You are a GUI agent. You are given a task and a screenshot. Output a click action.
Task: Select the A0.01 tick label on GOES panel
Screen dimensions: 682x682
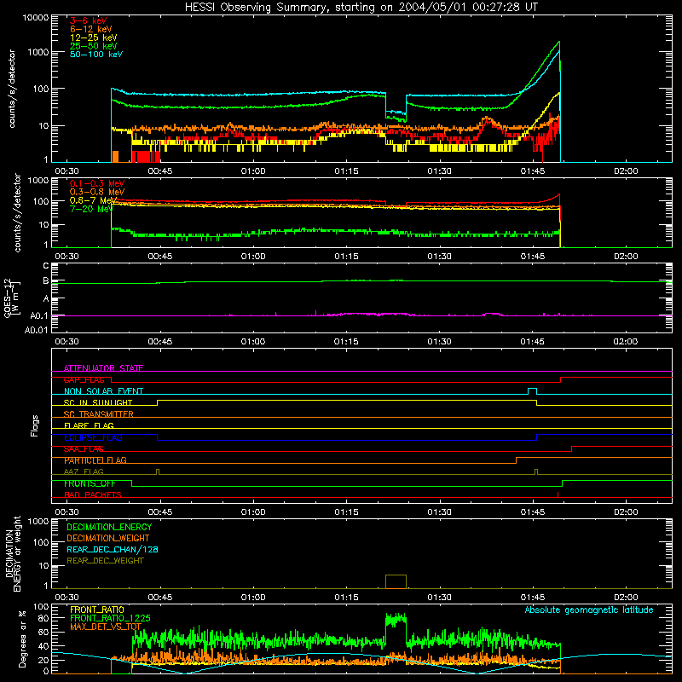click(x=36, y=330)
